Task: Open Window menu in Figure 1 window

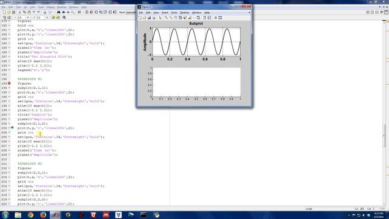Action: [x=197, y=13]
